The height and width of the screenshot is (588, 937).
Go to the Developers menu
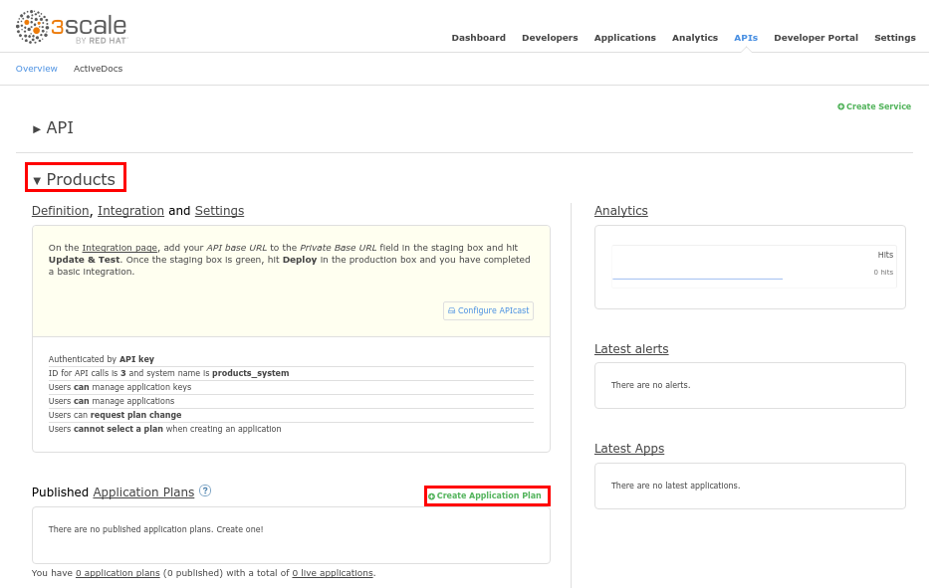pos(550,38)
